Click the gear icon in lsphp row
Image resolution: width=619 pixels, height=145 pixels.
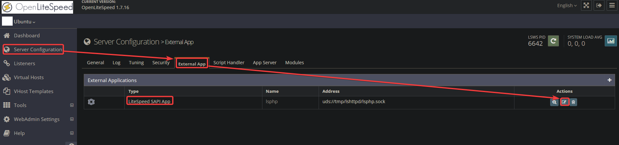pyautogui.click(x=91, y=102)
